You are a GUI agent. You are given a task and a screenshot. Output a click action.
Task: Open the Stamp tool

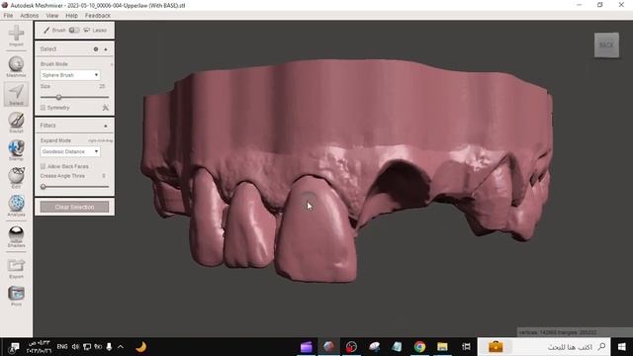tap(16, 150)
